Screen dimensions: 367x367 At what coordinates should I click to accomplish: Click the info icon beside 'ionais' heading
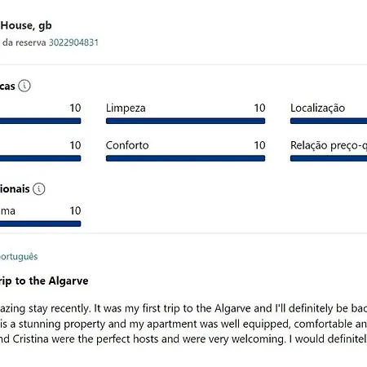39,188
